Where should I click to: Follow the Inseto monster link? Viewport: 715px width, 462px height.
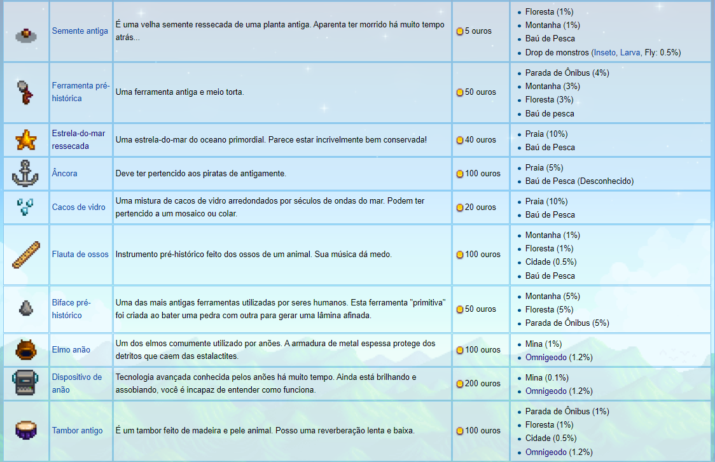605,53
